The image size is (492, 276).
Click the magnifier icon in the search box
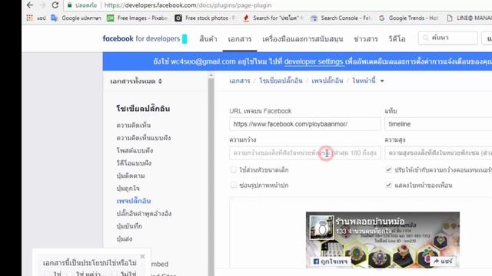coord(425,38)
